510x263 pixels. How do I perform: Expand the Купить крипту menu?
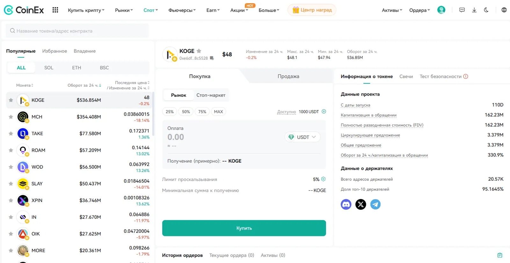(86, 10)
